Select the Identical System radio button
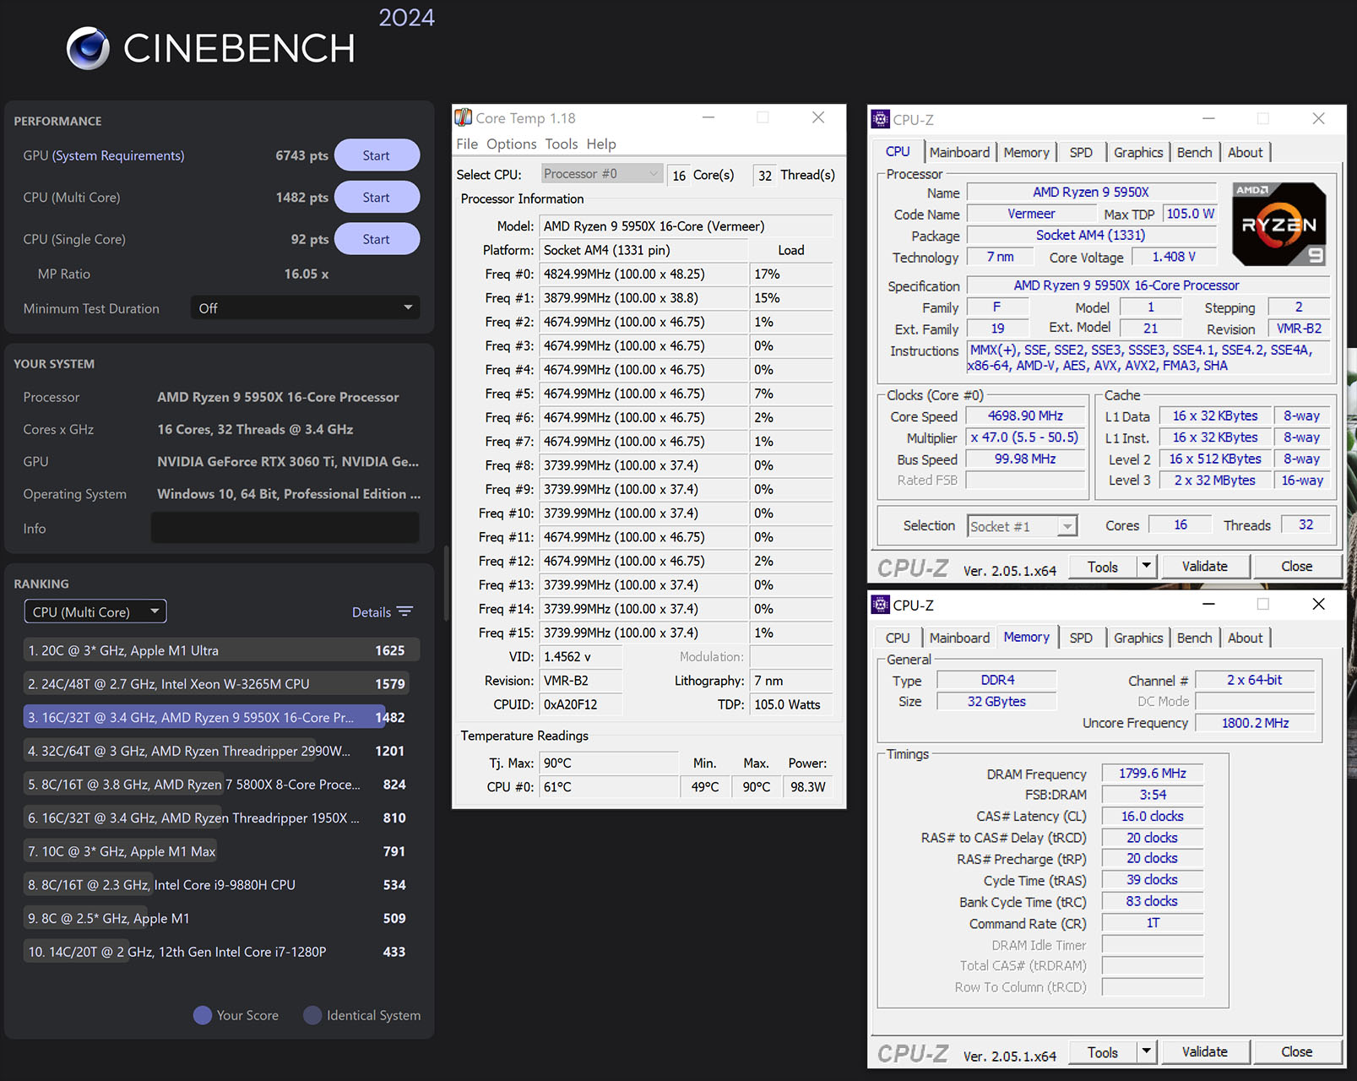This screenshot has width=1357, height=1081. (312, 1015)
